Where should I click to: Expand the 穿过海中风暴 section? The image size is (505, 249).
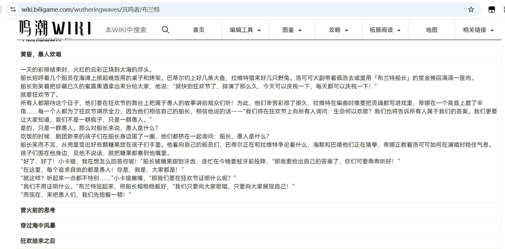point(38,226)
